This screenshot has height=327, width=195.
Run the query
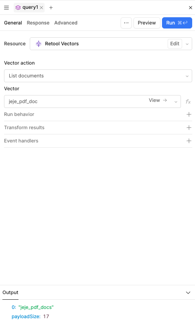177,23
